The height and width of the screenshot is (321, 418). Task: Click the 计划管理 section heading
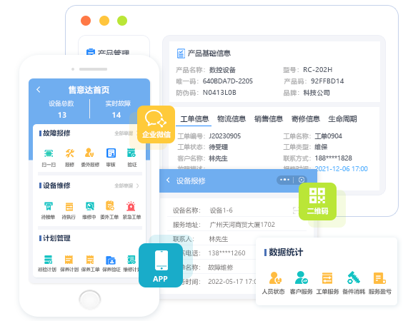[56, 238]
